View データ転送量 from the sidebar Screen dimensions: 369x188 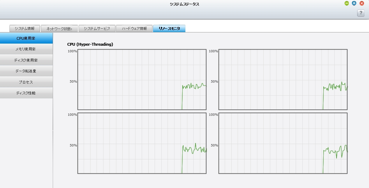tap(26, 71)
